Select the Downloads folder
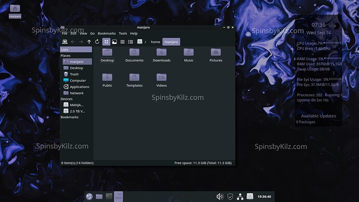359x202 pixels. pos(161,55)
